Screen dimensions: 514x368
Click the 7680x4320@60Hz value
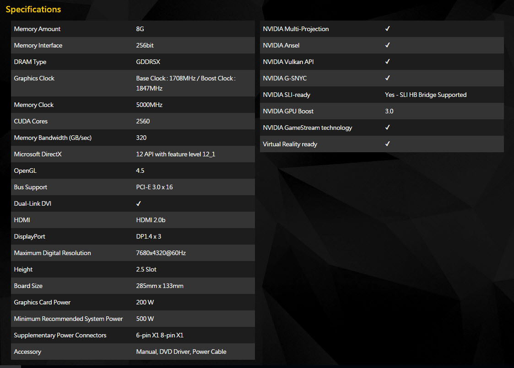(x=161, y=253)
